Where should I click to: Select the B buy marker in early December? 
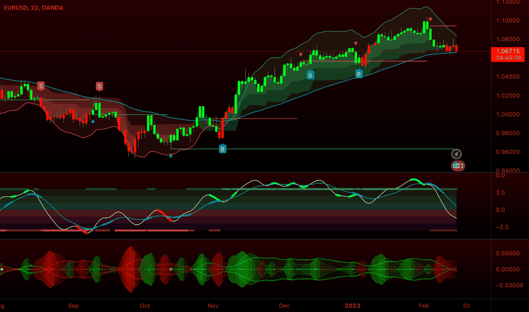(310, 75)
